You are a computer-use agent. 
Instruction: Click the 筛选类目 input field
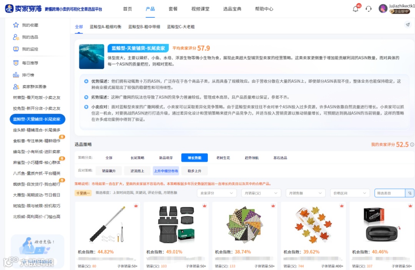(388, 193)
